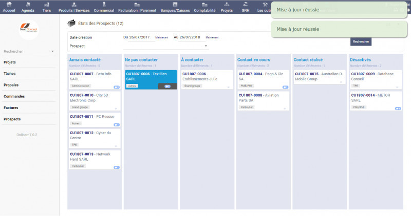Click the Jamais contacté column header
This screenshot has width=411, height=216.
pos(84,60)
